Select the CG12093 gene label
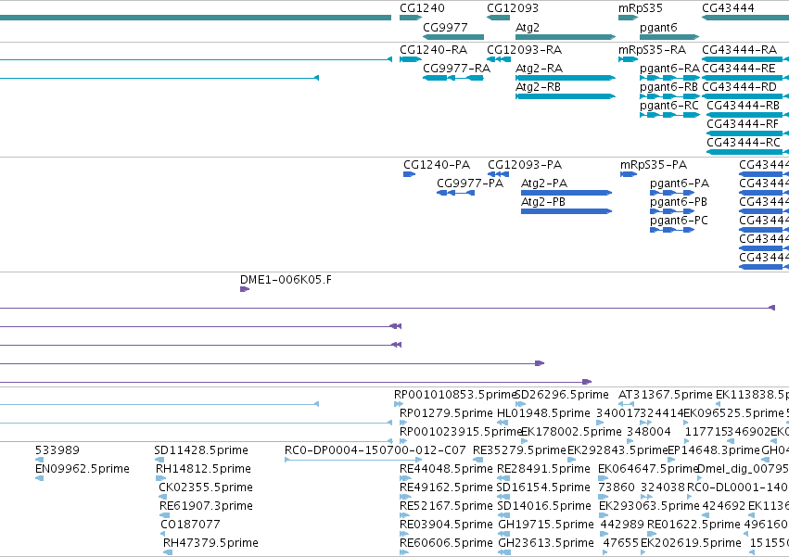The height and width of the screenshot is (557, 789). 512,8
